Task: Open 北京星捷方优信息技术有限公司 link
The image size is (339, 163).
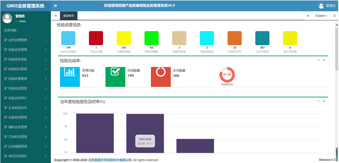Action: [x=110, y=160]
